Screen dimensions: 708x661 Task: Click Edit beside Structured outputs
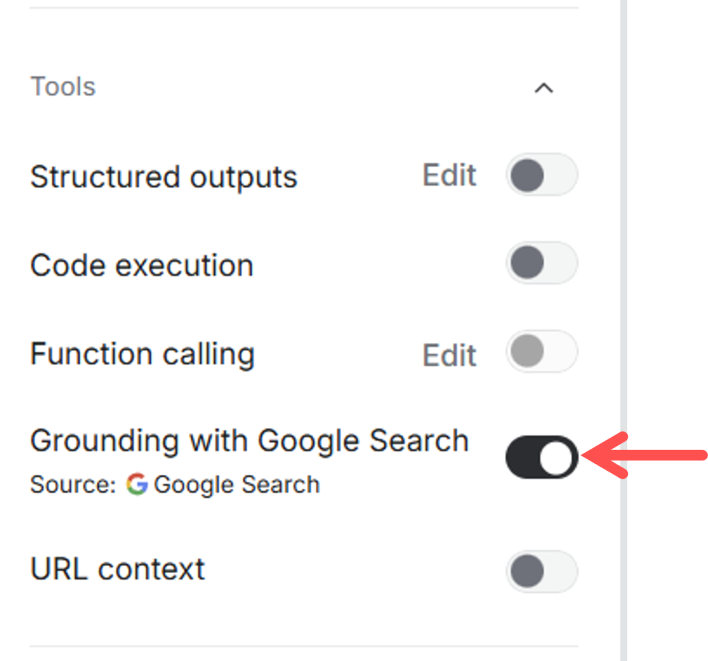449,176
